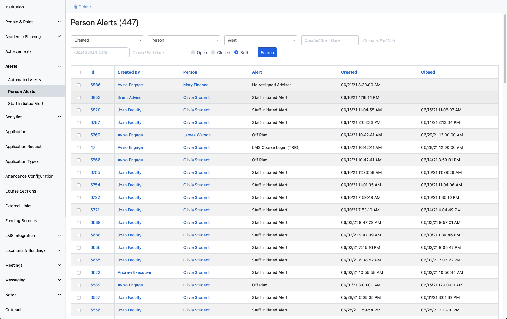Select the Both radio button
Viewport: 507px width, 319px height.
point(236,52)
